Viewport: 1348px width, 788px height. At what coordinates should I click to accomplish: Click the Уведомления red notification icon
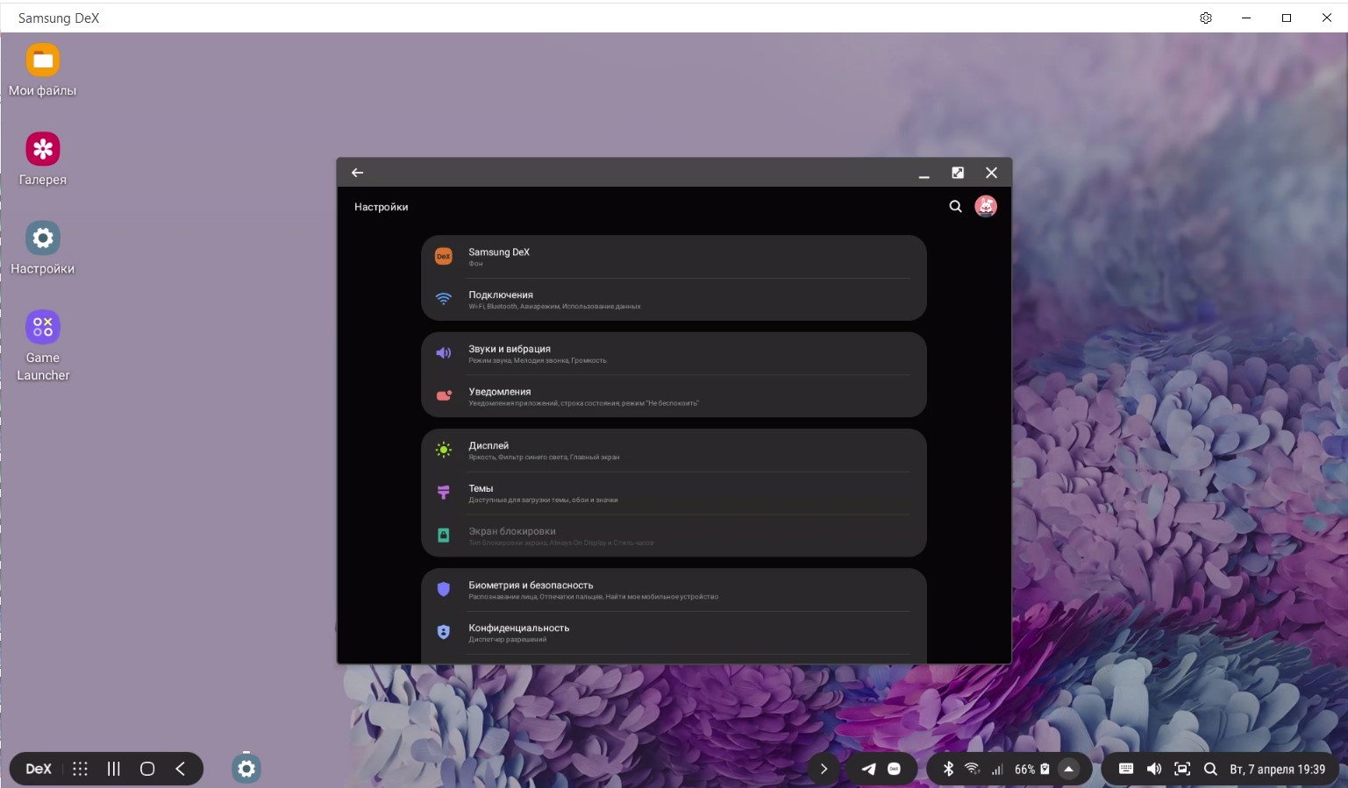[x=444, y=395]
